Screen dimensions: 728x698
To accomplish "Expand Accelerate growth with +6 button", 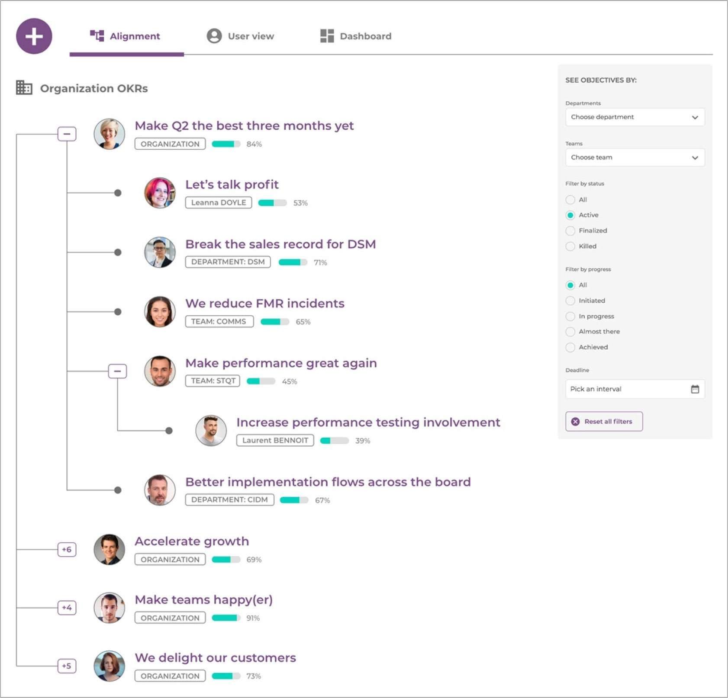I will 67,550.
